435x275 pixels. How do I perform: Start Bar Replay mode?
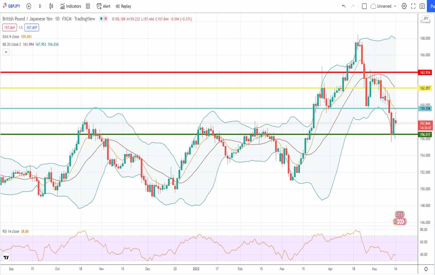click(123, 6)
